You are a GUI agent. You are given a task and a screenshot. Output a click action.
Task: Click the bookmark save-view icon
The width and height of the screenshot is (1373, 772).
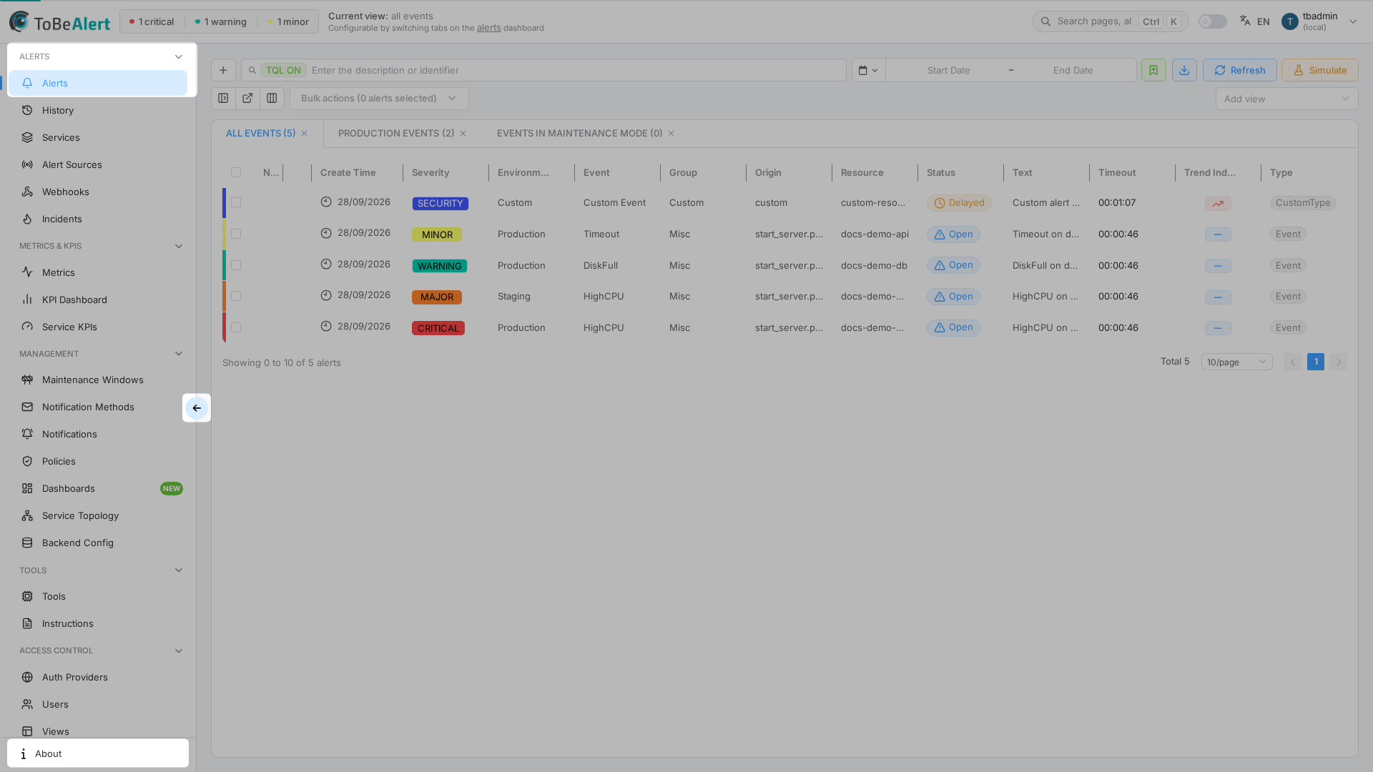coord(1153,70)
